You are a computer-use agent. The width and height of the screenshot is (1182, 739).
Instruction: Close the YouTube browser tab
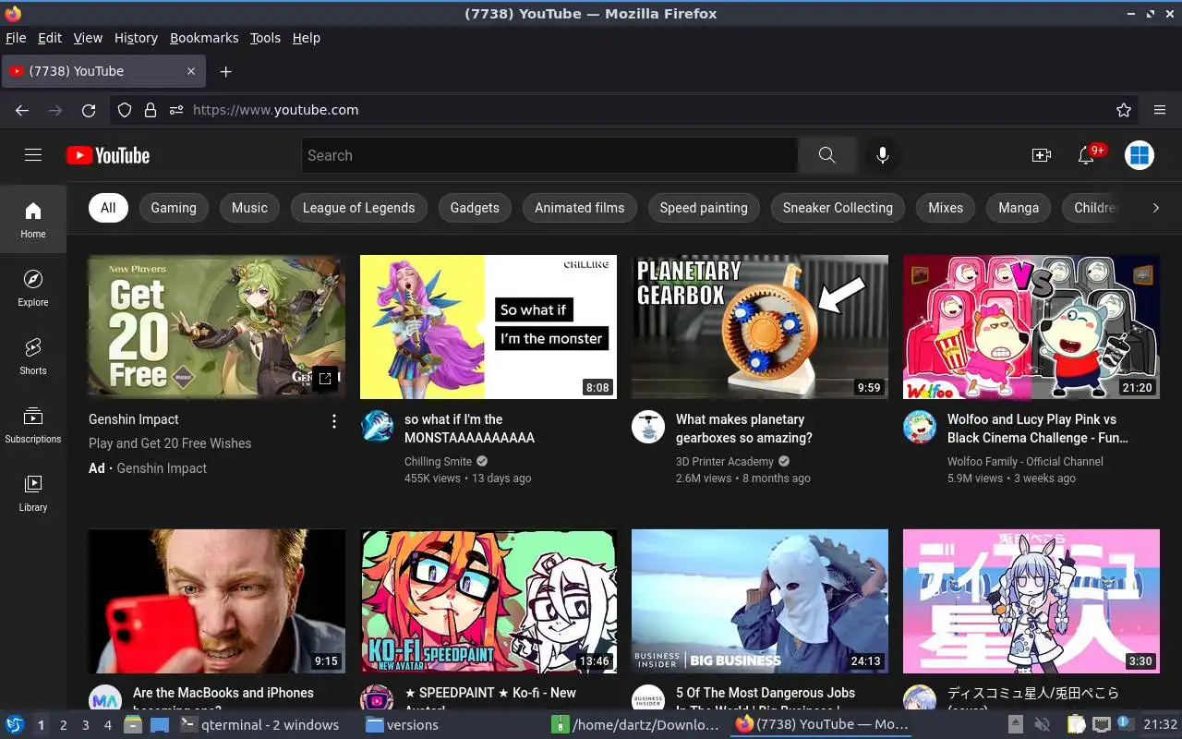[x=191, y=71]
